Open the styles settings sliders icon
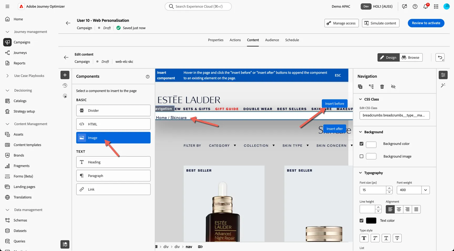Screen dimensions: 454x251 point(443,75)
